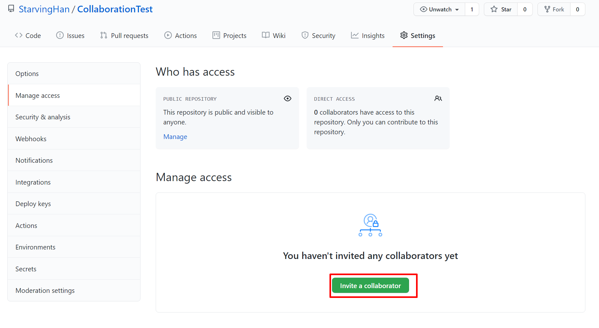Image resolution: width=599 pixels, height=328 pixels.
Task: Click the watchers count 1
Action: (x=472, y=9)
